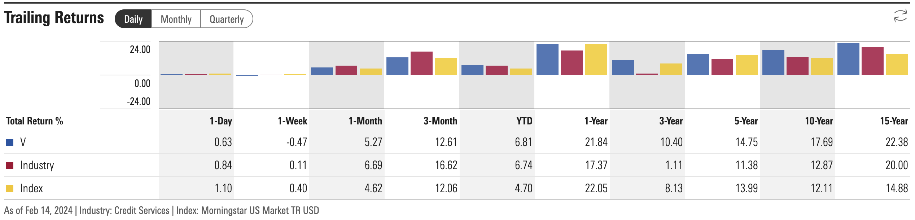Click the blue V bar for 1-Year
Image resolution: width=915 pixels, height=220 pixels.
(x=547, y=60)
